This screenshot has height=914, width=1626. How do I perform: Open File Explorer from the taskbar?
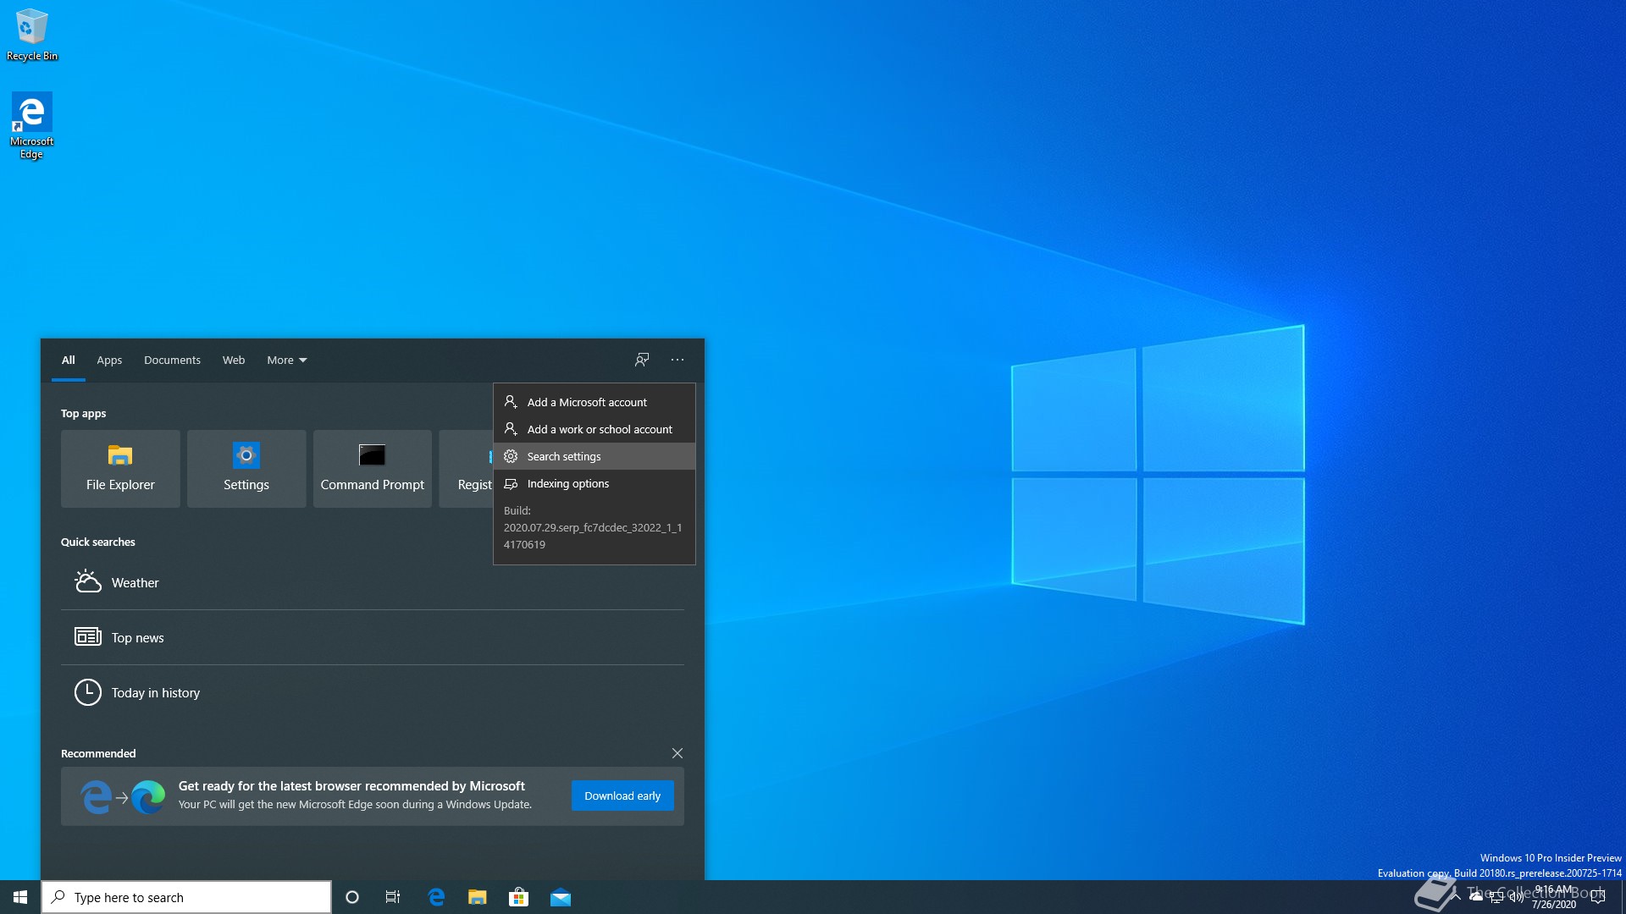[x=478, y=897]
